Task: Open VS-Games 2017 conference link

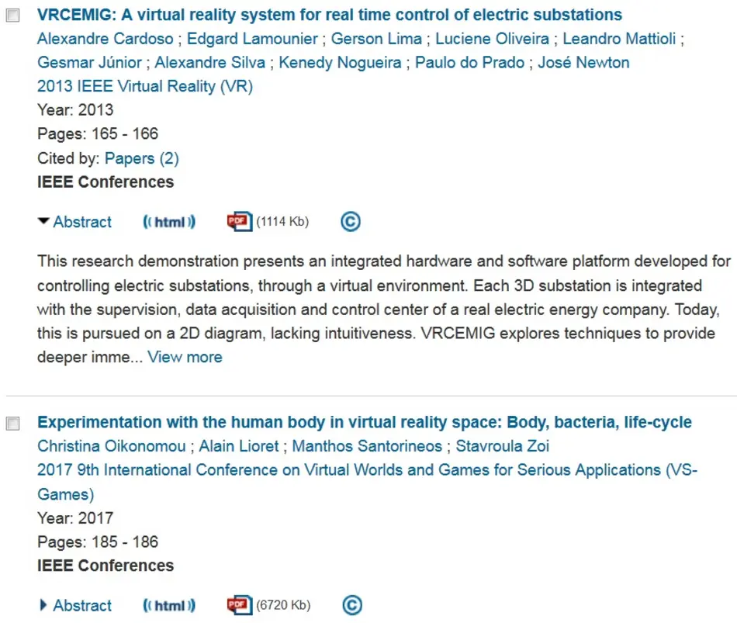Action: tap(366, 470)
